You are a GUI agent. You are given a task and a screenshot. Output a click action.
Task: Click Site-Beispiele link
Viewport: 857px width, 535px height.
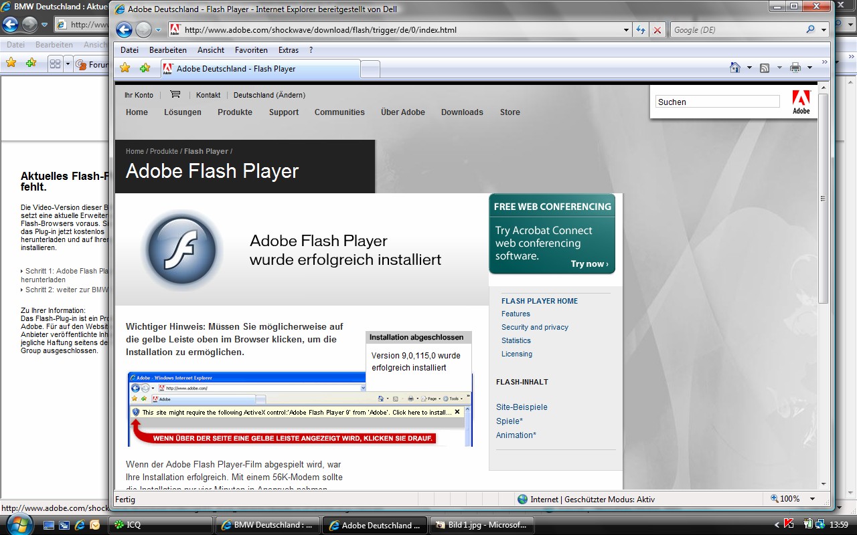(522, 407)
